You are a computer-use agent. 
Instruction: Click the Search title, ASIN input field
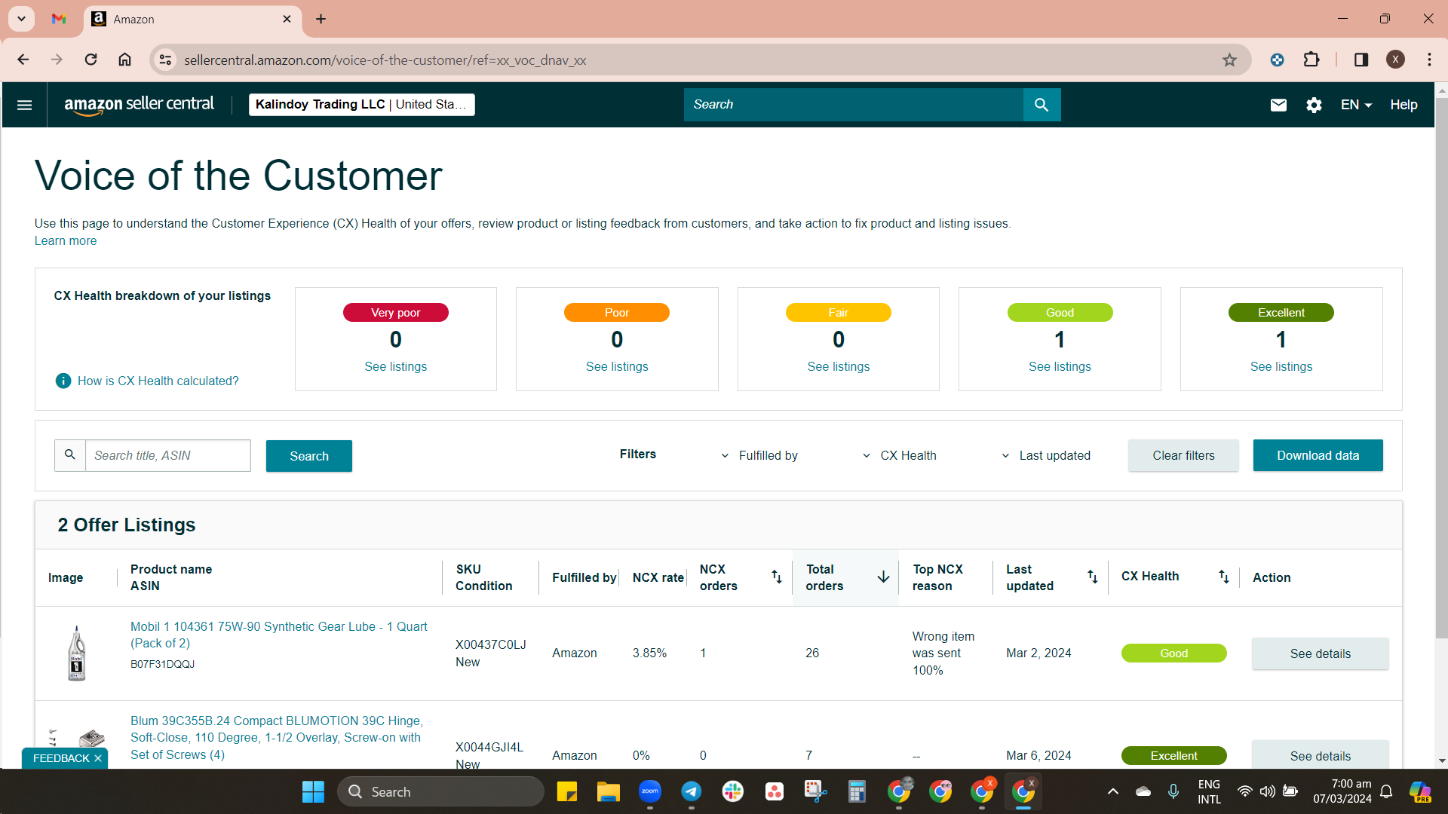coord(168,456)
